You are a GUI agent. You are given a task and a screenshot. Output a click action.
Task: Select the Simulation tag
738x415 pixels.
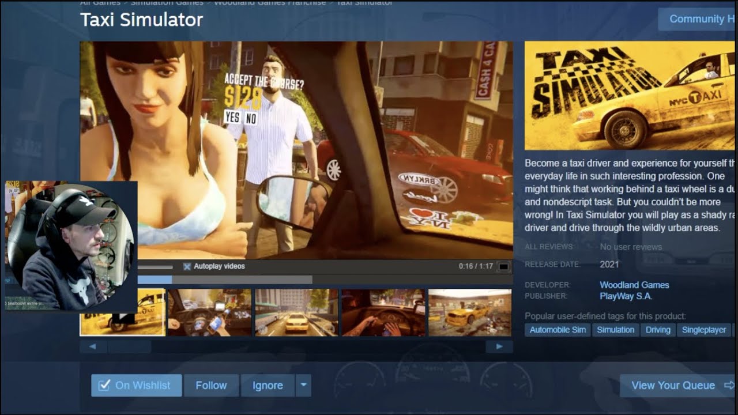click(x=615, y=330)
